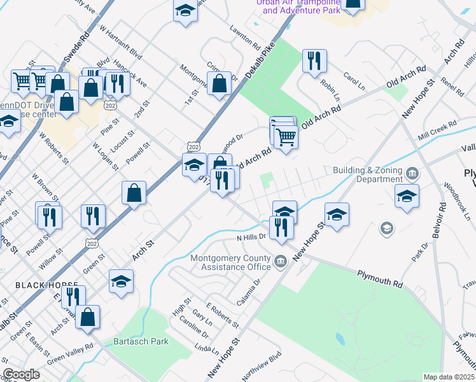Click the Mill Creek Rd label
The height and width of the screenshot is (382, 476).
coord(437,131)
